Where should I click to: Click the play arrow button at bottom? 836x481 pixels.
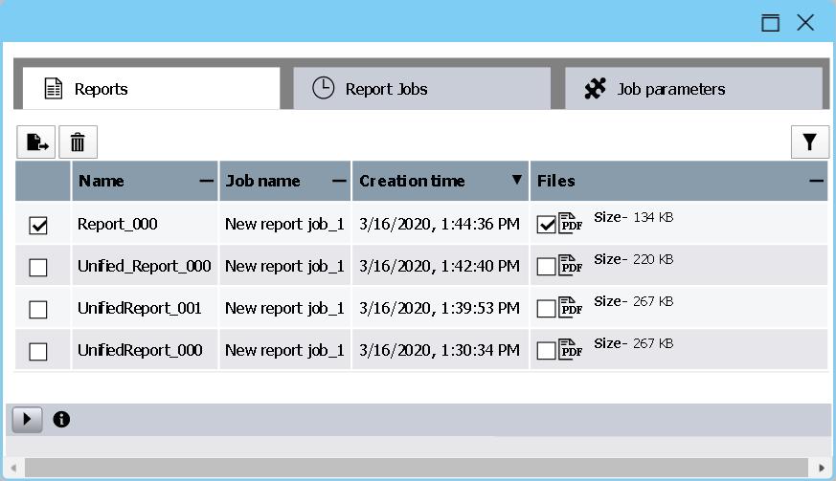[27, 420]
